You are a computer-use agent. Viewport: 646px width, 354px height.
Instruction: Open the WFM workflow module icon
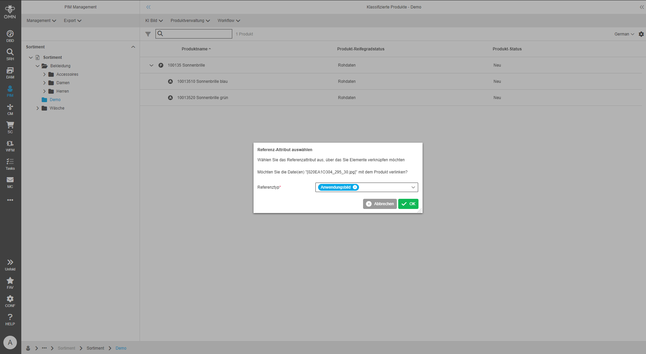(10, 146)
